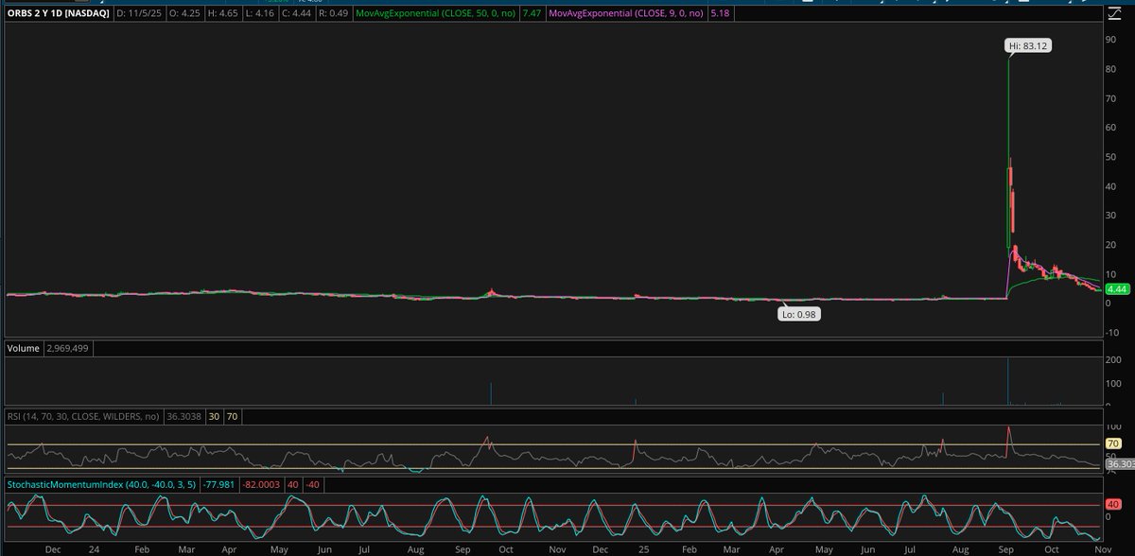Open the MovAvgExponential (CLOSE, 50) study settings

coord(437,12)
